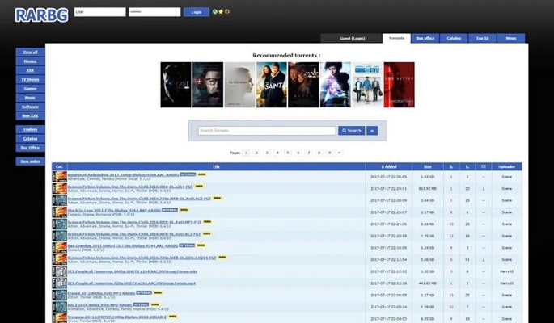Click the INTERNAL badge on the Bad Grandpa torrent

pyautogui.click(x=187, y=245)
